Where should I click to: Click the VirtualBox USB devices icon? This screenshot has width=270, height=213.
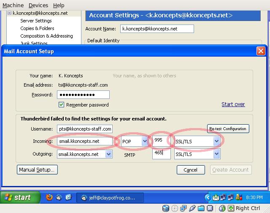(x=192, y=208)
